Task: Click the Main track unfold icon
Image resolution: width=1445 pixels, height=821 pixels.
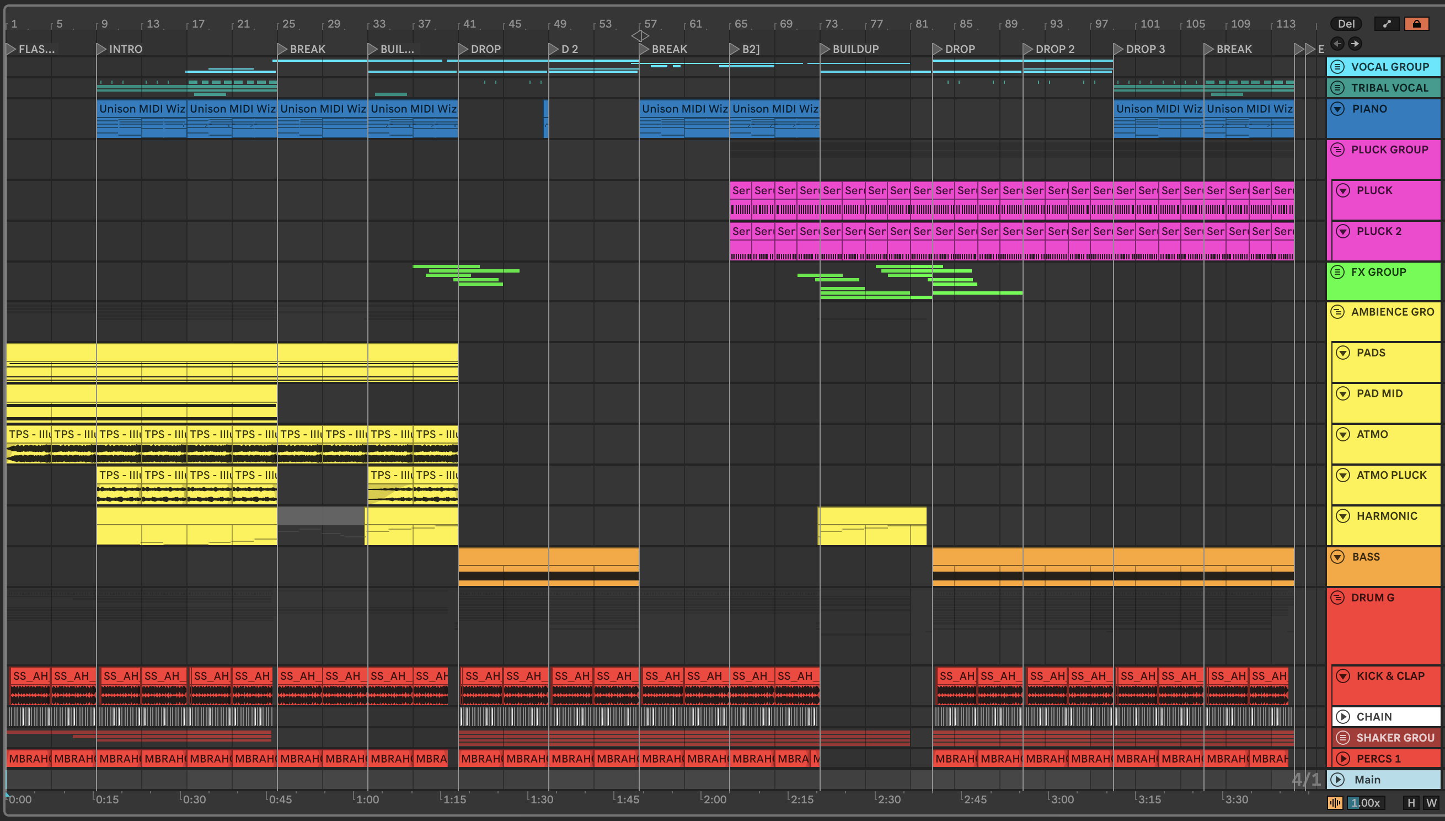Action: (x=1337, y=779)
